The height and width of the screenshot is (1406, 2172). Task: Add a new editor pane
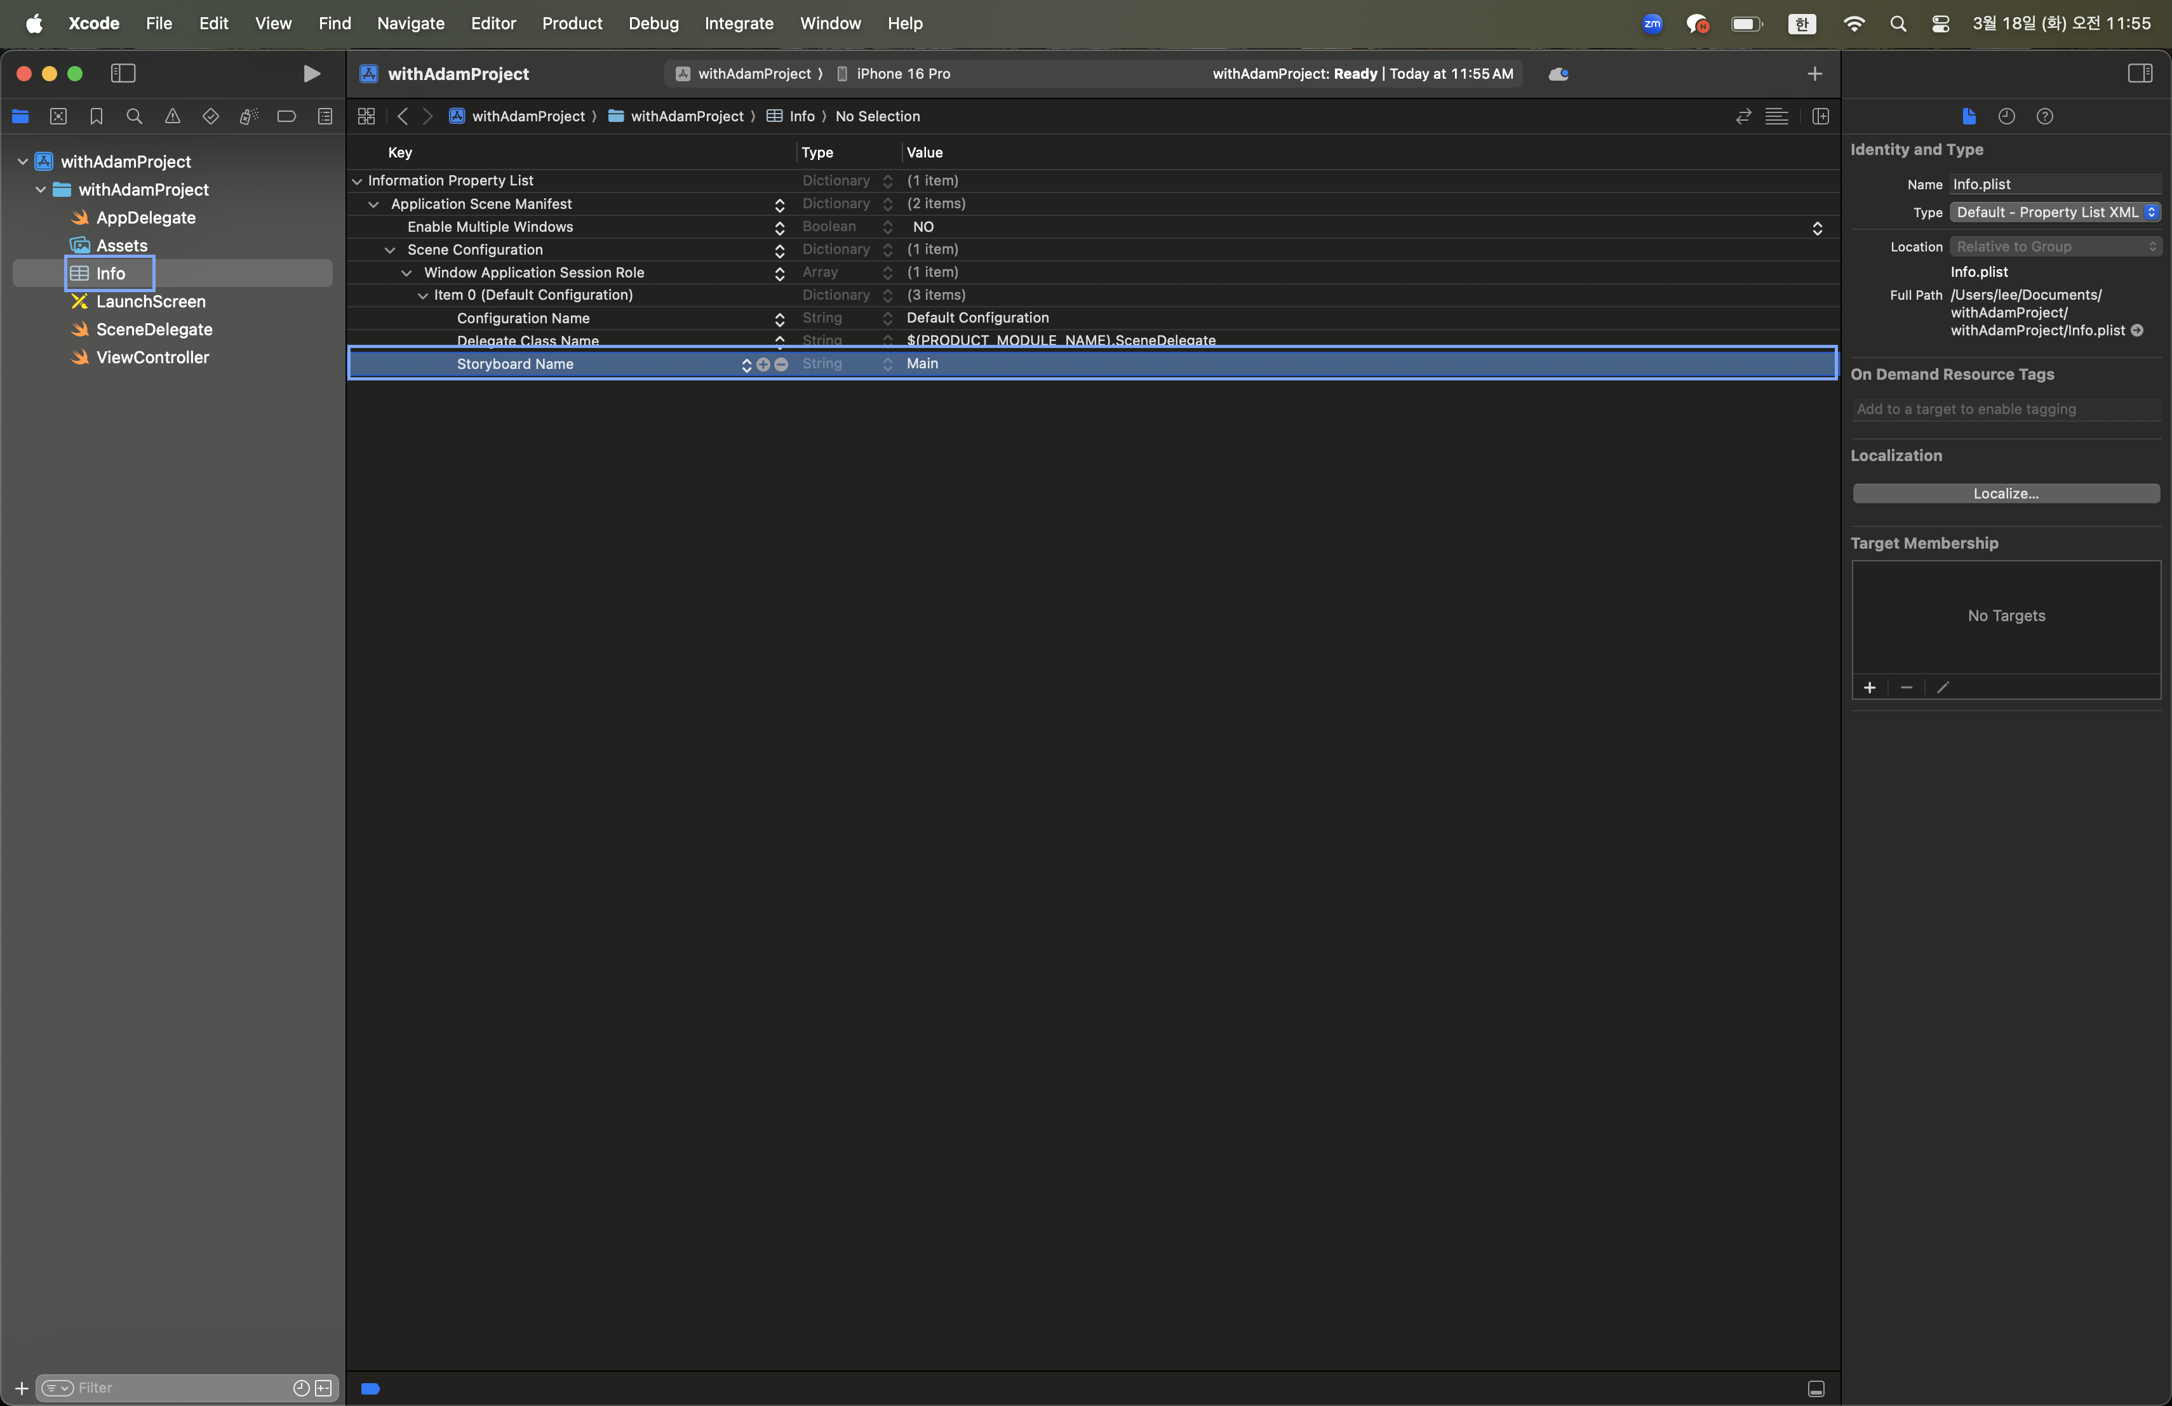(x=1821, y=116)
